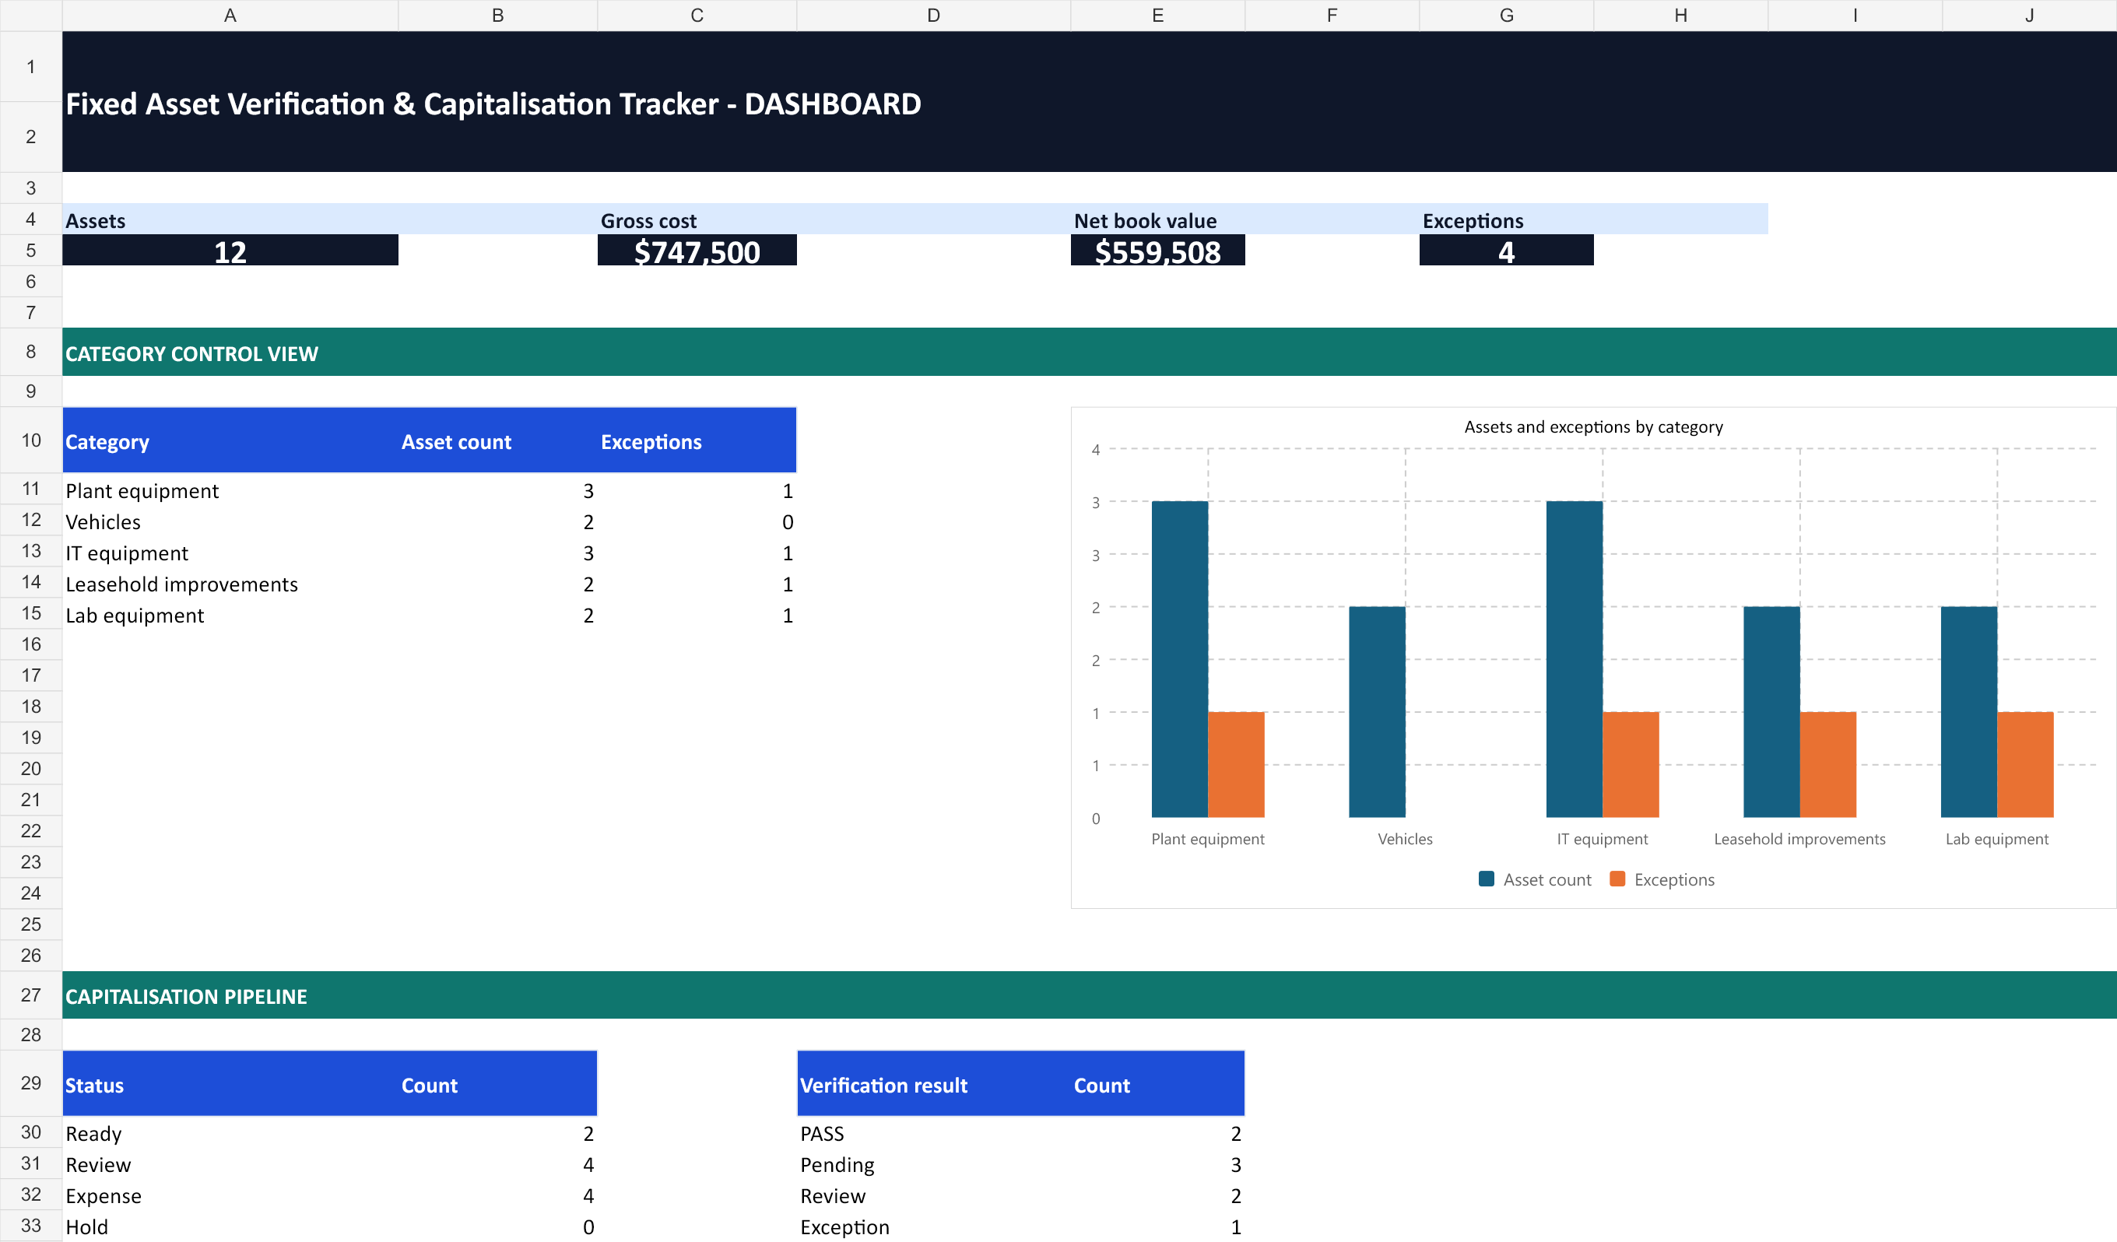Viewport: 2117px width, 1242px height.
Task: Select the Exceptions legend swatch in chart
Action: (1617, 879)
